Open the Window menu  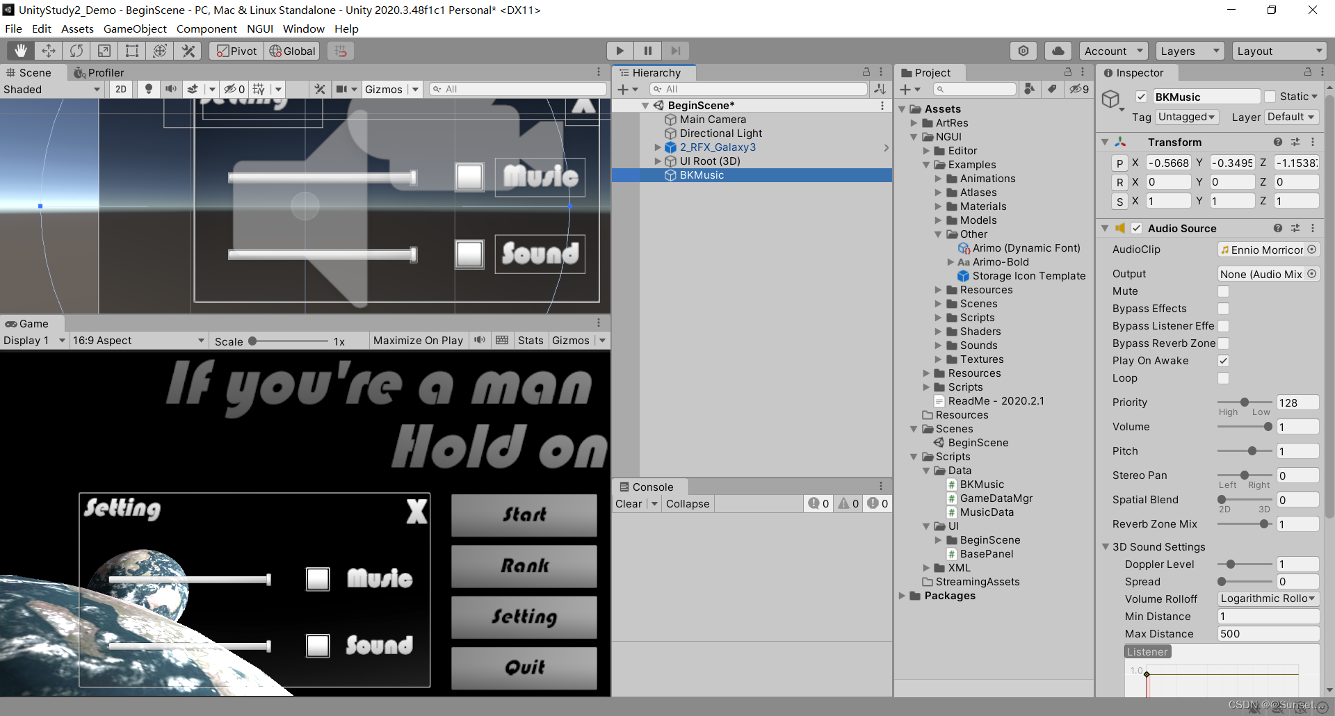(x=303, y=29)
